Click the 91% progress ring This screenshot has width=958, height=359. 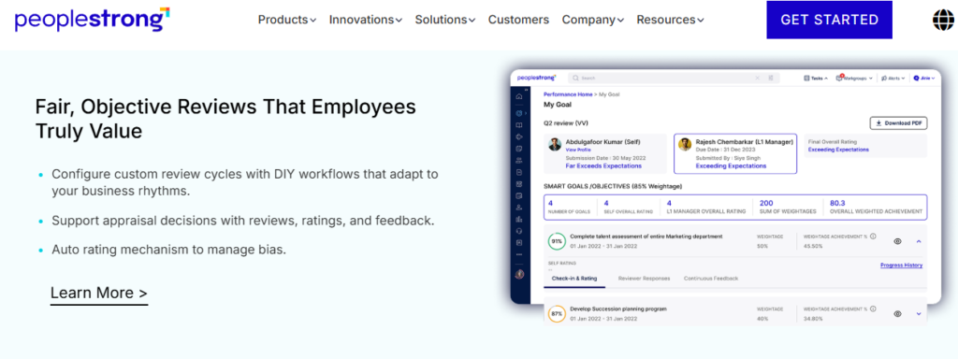click(557, 241)
